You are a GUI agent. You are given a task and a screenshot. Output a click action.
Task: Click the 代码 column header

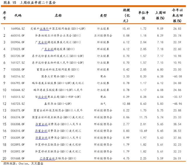[18, 15]
